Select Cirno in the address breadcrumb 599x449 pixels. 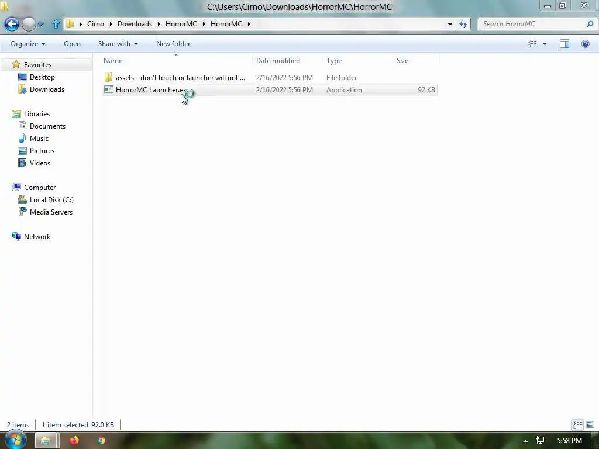[95, 23]
